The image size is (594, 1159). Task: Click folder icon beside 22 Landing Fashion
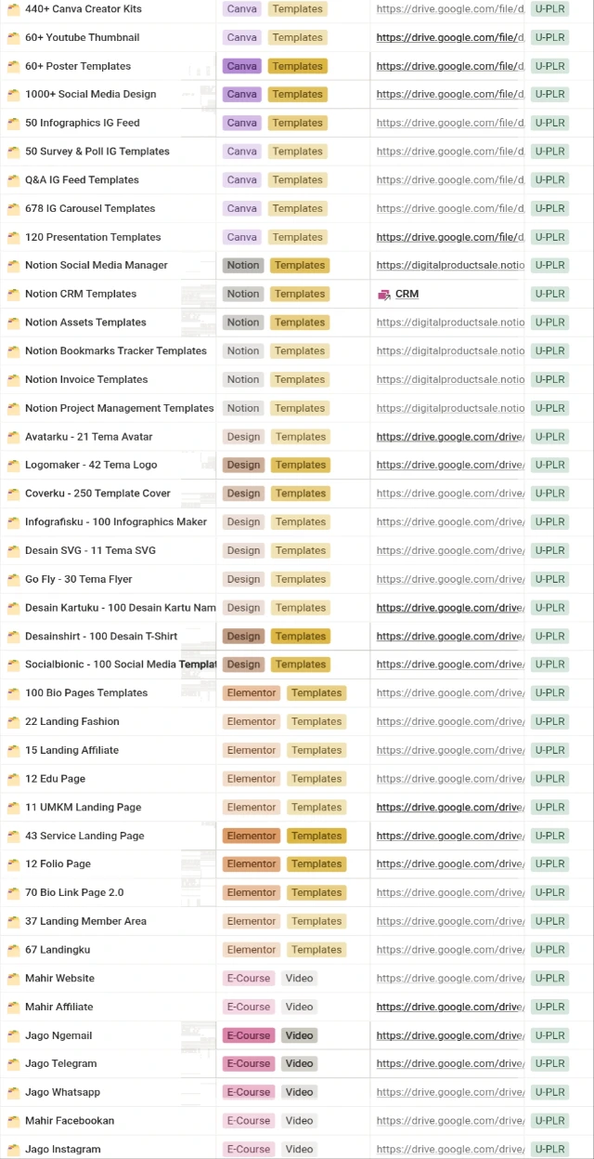coord(13,722)
